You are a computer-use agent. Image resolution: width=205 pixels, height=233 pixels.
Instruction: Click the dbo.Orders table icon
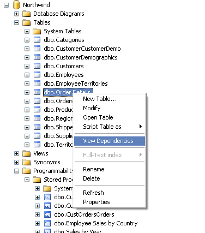tap(37, 101)
